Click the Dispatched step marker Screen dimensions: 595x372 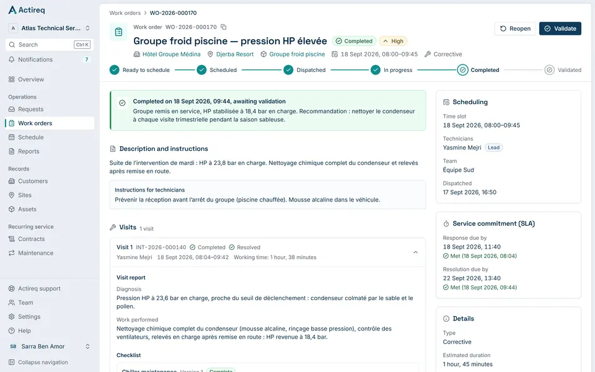click(x=288, y=70)
